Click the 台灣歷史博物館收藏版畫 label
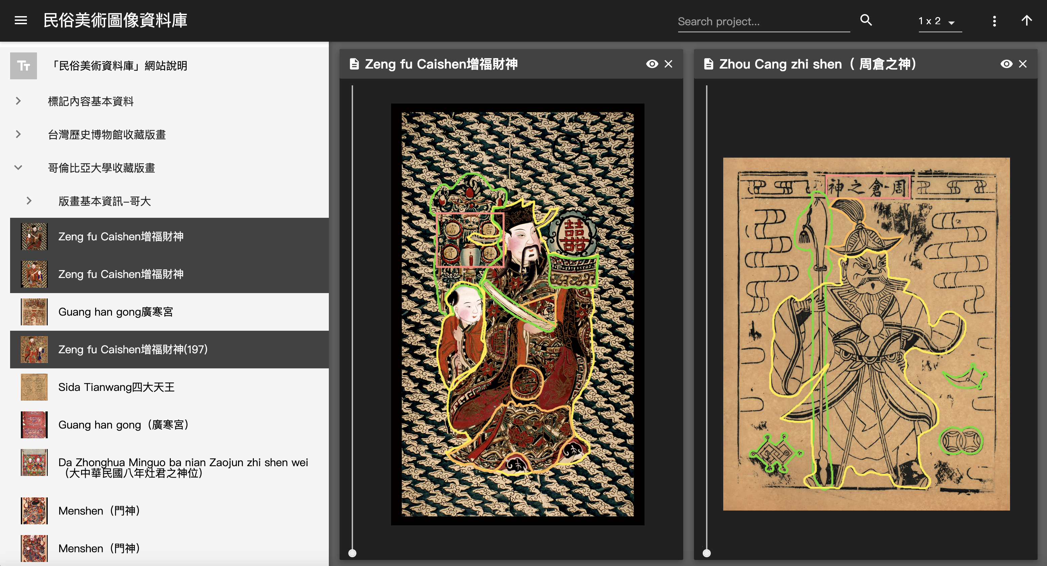 pos(107,134)
